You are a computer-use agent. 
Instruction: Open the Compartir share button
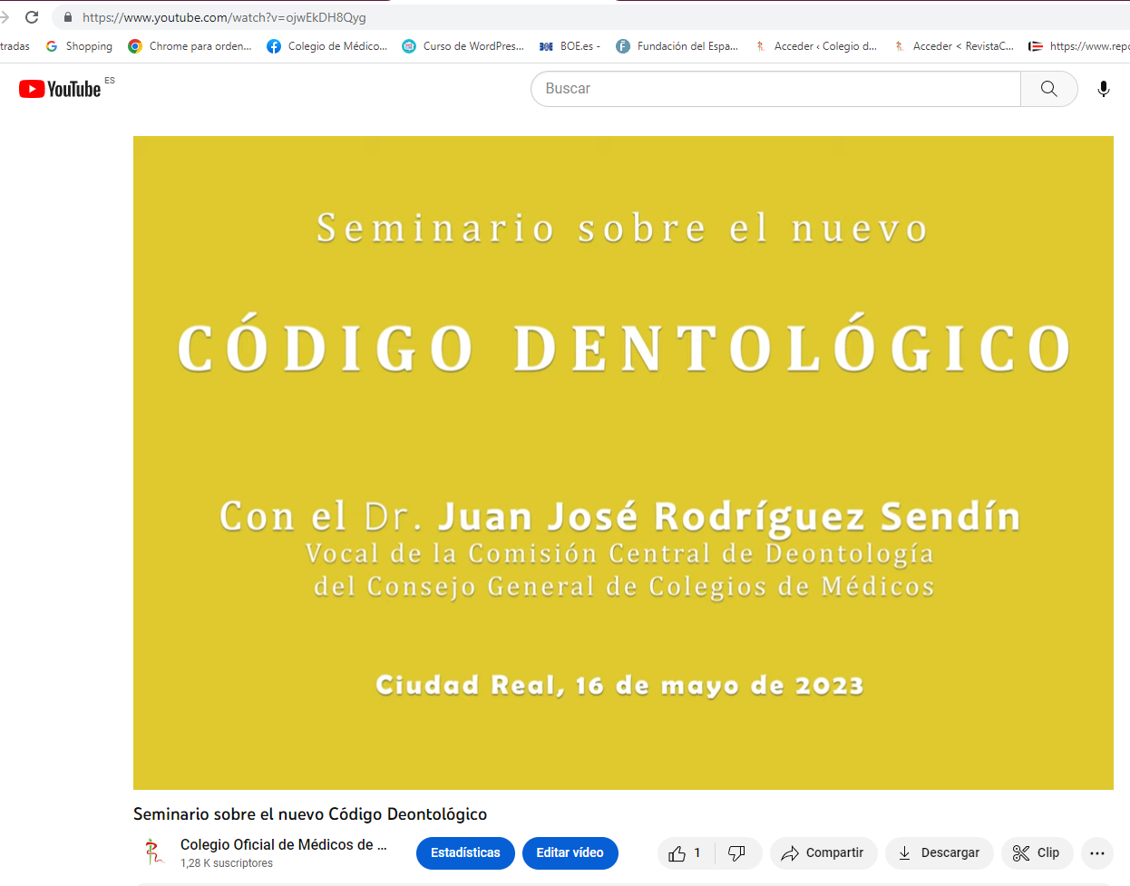pos(823,853)
